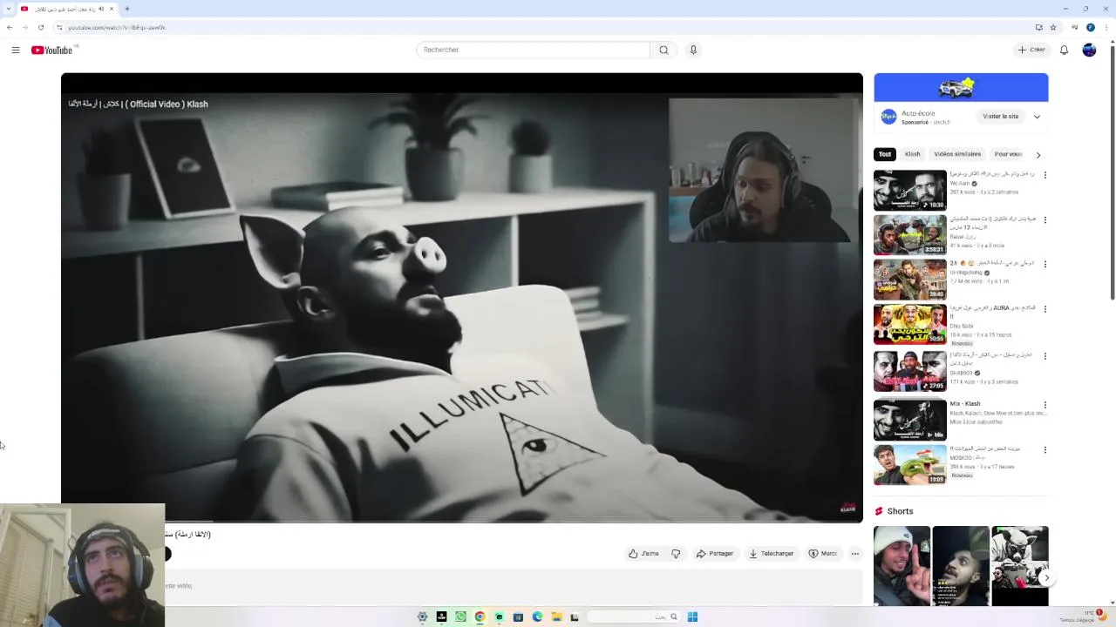This screenshot has height=627, width=1116.
Task: Click the video progress bar
Action: (x=462, y=521)
